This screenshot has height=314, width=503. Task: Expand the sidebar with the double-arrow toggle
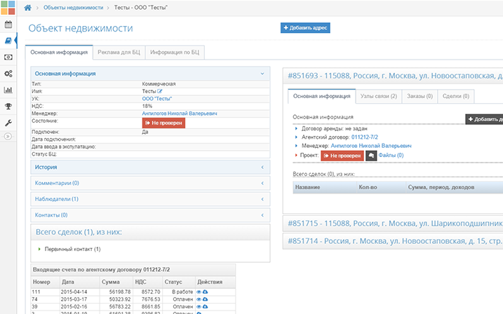(x=8, y=136)
